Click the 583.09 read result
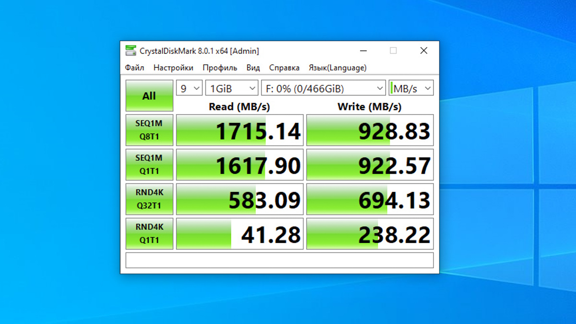576x324 pixels. (240, 199)
